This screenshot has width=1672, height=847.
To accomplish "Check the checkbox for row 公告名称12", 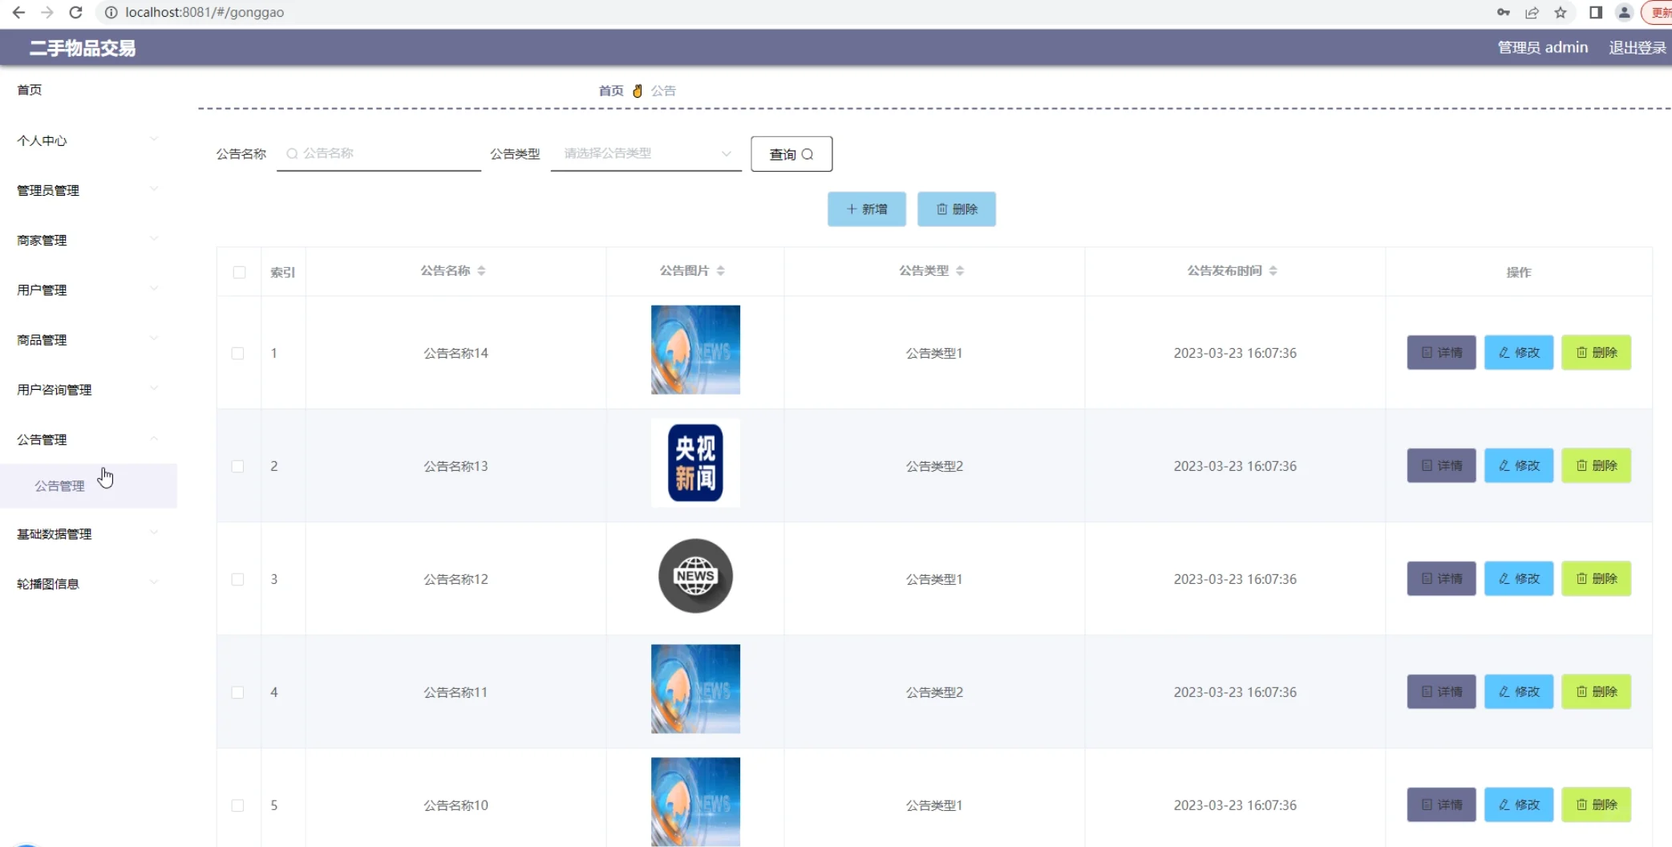I will pyautogui.click(x=237, y=579).
